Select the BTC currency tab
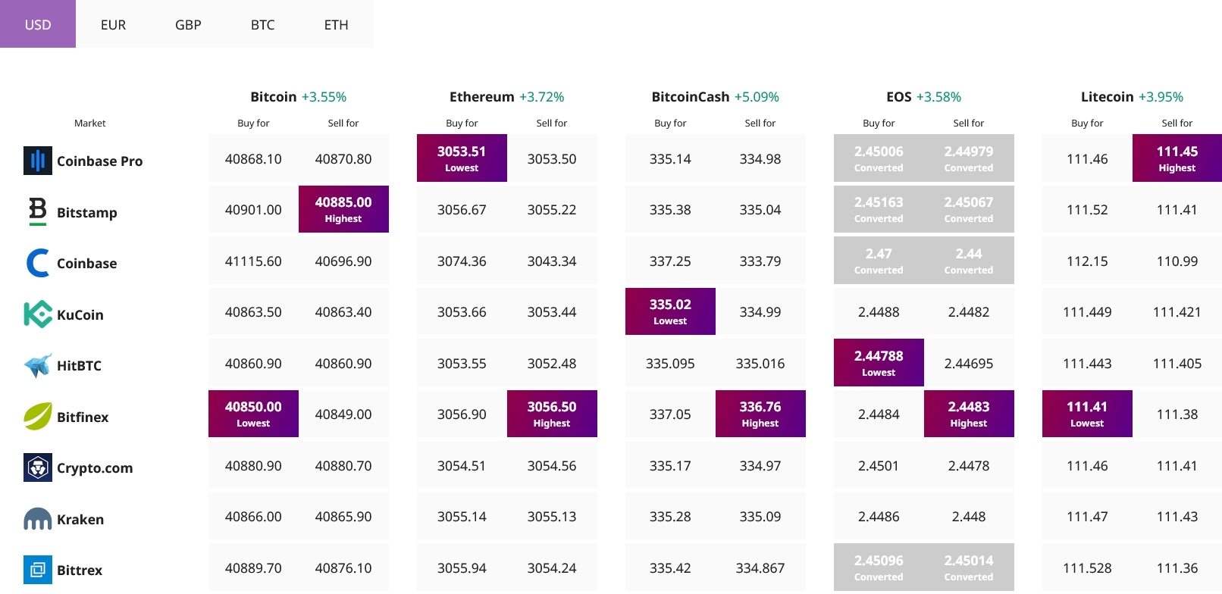 pyautogui.click(x=262, y=24)
